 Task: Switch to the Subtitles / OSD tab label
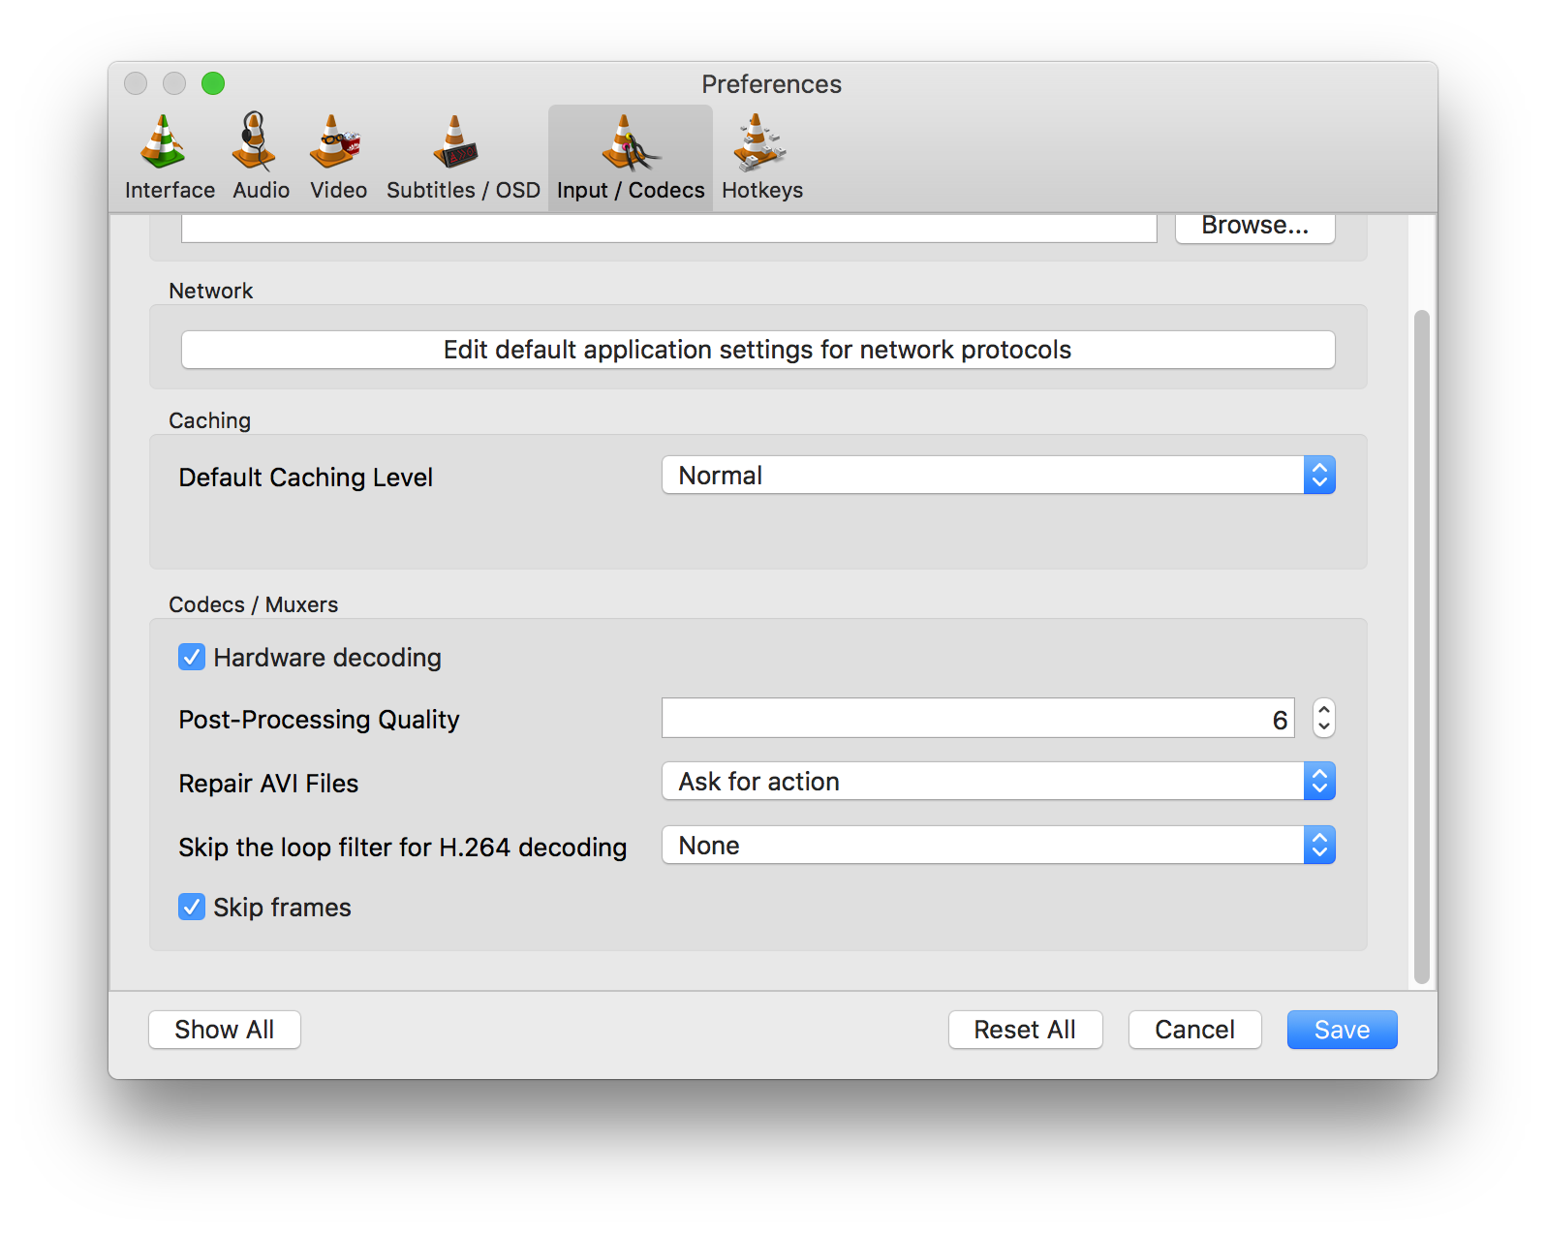coord(463,190)
